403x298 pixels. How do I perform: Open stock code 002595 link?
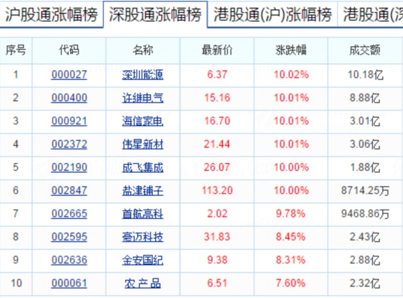click(x=69, y=237)
